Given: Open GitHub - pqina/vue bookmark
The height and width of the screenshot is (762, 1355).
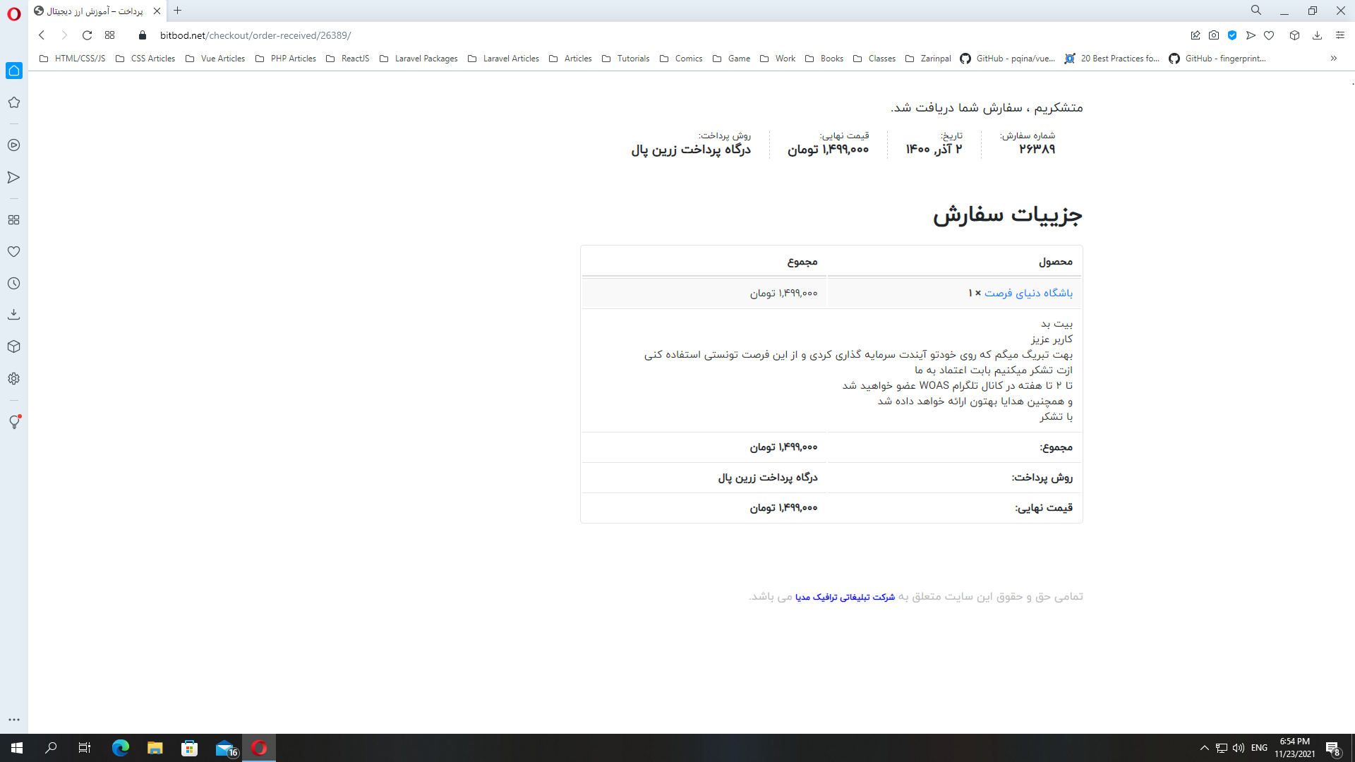Looking at the screenshot, I should pos(1008,59).
